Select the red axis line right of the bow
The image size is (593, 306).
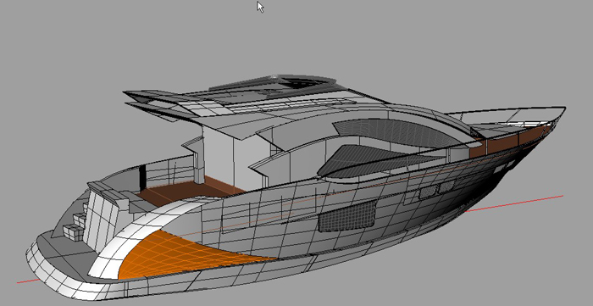(x=514, y=203)
